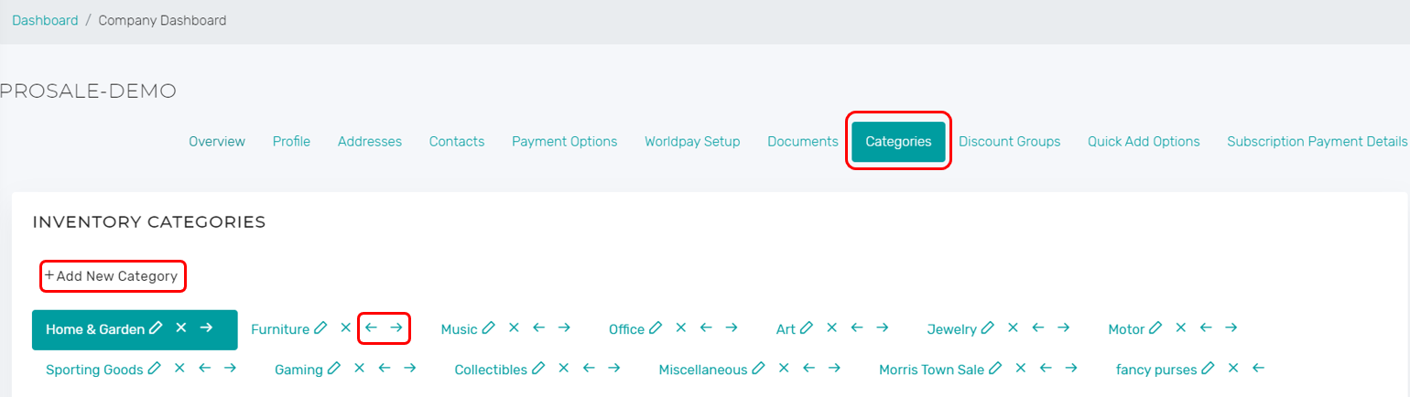Delete the Gaming category

tap(359, 368)
